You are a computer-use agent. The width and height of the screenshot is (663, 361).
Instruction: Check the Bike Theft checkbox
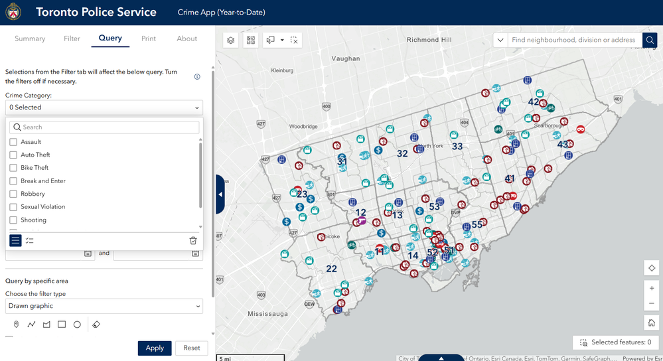pos(13,168)
